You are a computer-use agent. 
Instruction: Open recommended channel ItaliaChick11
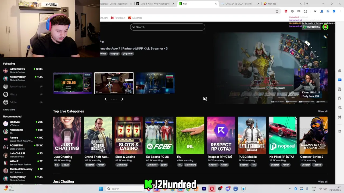tap(23, 155)
